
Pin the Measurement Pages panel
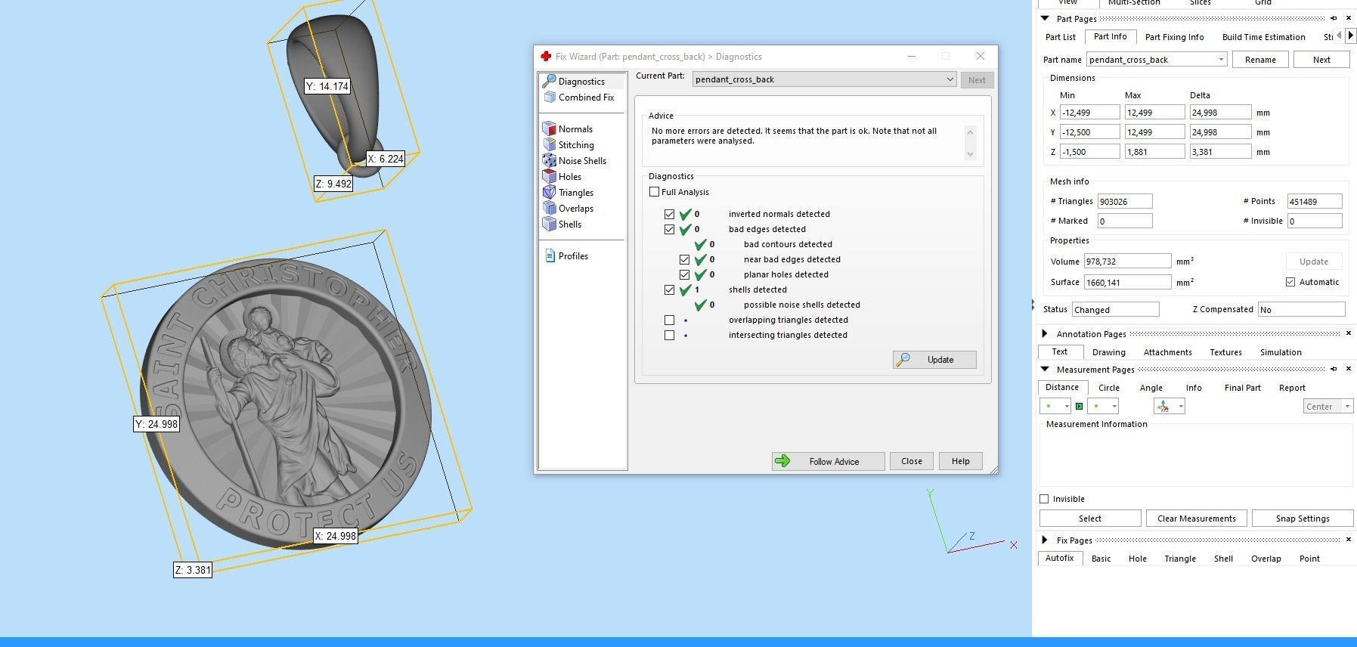(1334, 369)
